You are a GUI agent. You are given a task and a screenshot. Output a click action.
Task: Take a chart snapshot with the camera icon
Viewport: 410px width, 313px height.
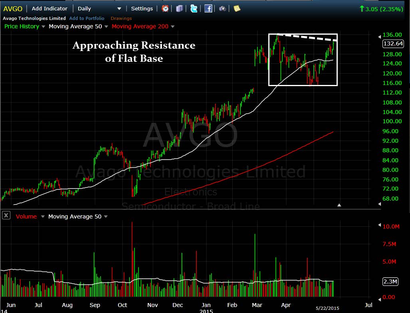click(222, 9)
